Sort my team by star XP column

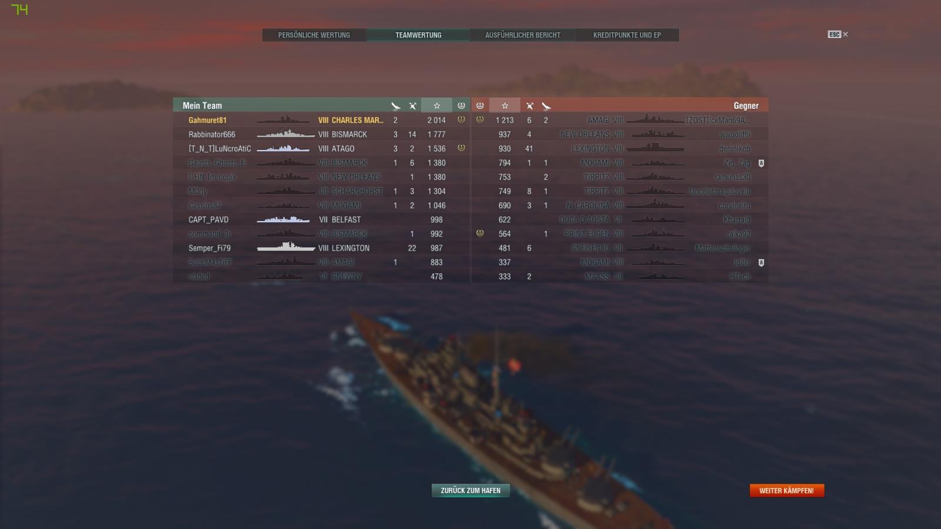[436, 106]
